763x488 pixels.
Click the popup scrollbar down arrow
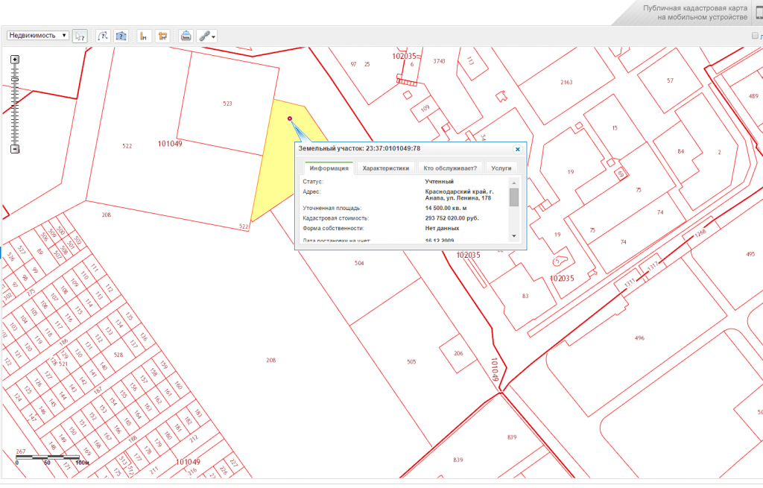513,235
